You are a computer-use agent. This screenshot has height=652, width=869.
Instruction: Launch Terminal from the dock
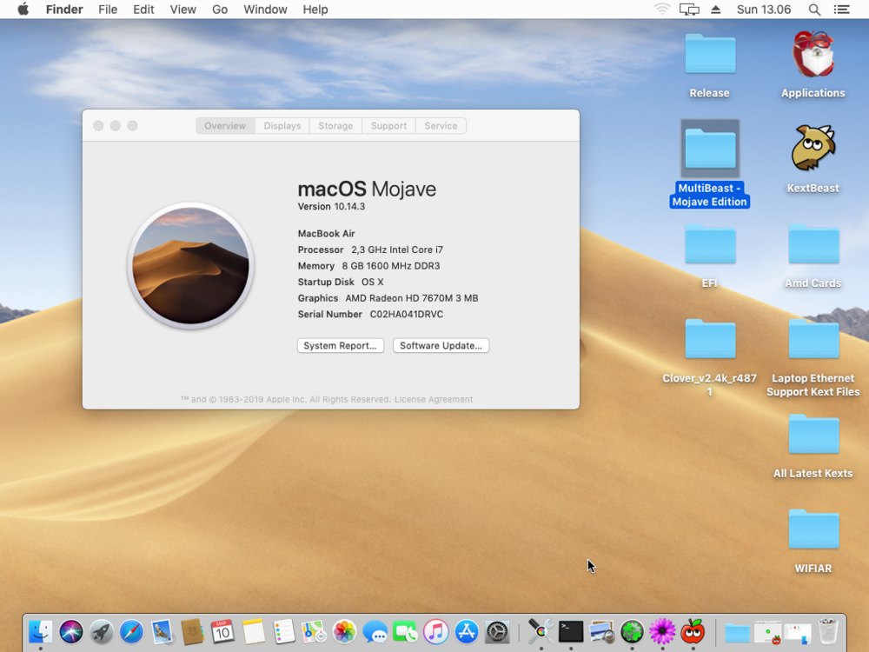pos(571,631)
